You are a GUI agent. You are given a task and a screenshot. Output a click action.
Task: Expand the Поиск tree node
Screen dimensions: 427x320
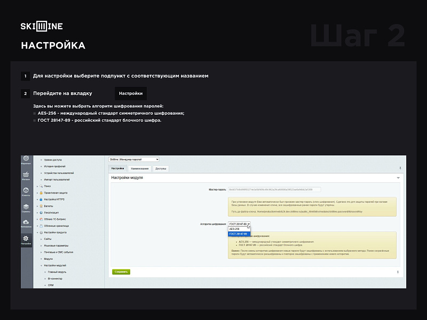pos(37,186)
